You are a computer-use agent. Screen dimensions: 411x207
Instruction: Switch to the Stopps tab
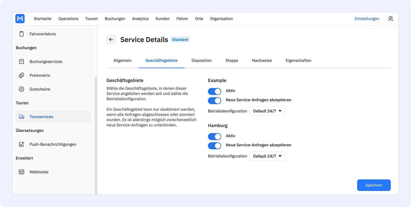232,61
